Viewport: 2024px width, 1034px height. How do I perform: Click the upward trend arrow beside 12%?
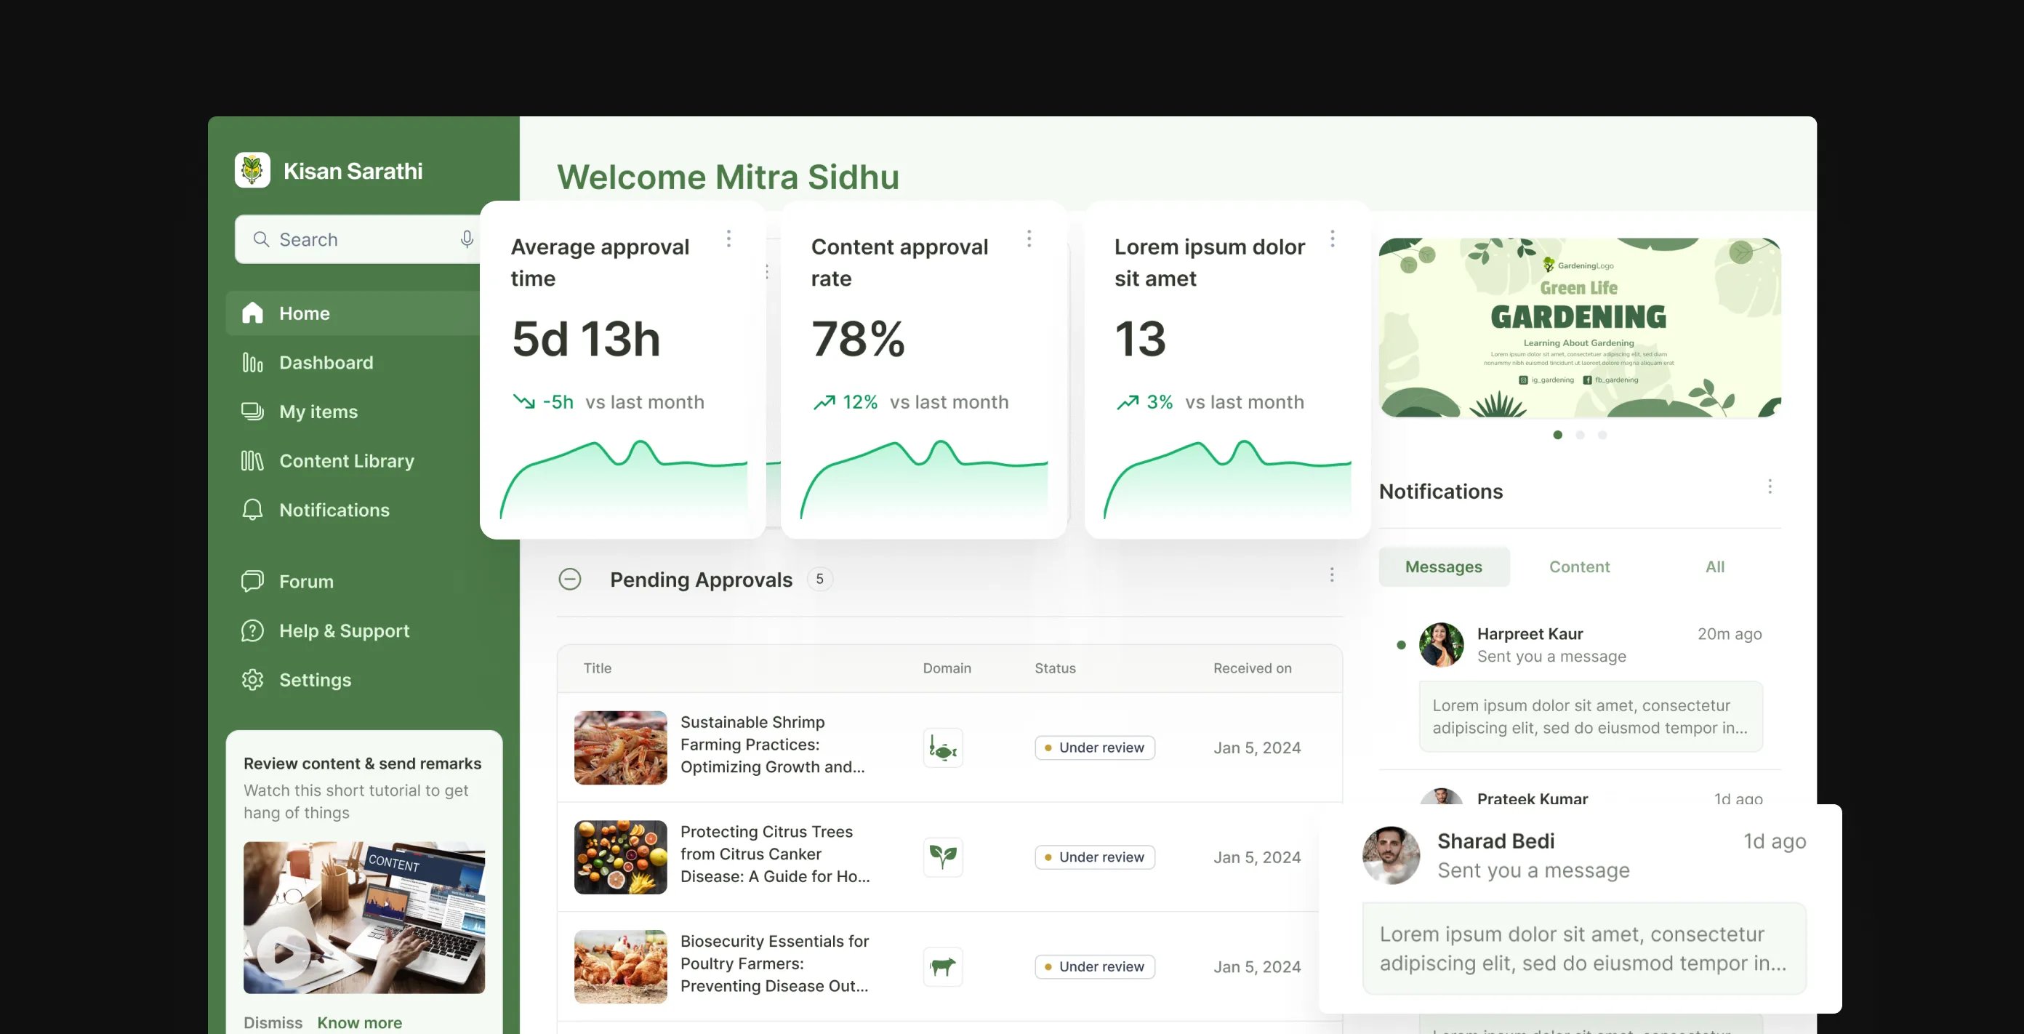pos(824,401)
